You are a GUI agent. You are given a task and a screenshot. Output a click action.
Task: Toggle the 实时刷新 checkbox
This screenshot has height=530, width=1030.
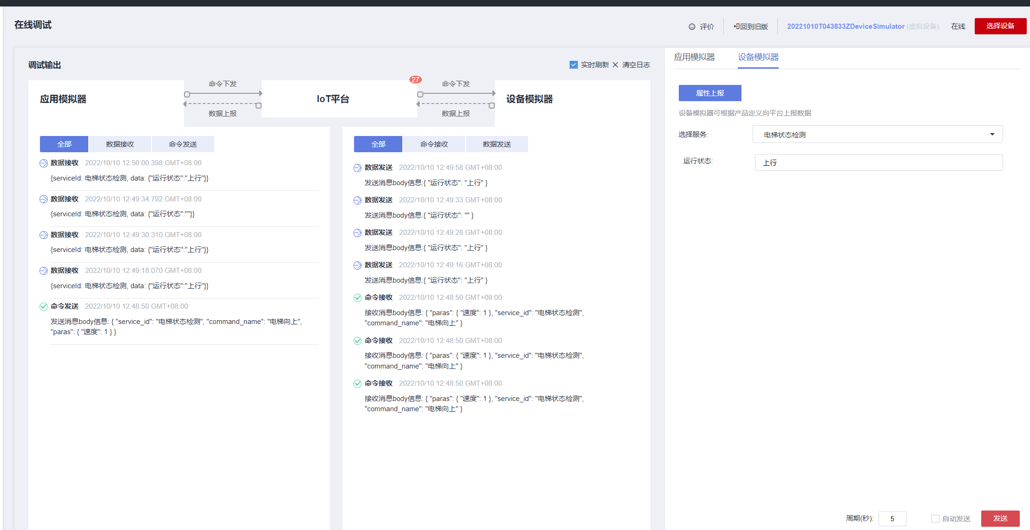tap(573, 65)
